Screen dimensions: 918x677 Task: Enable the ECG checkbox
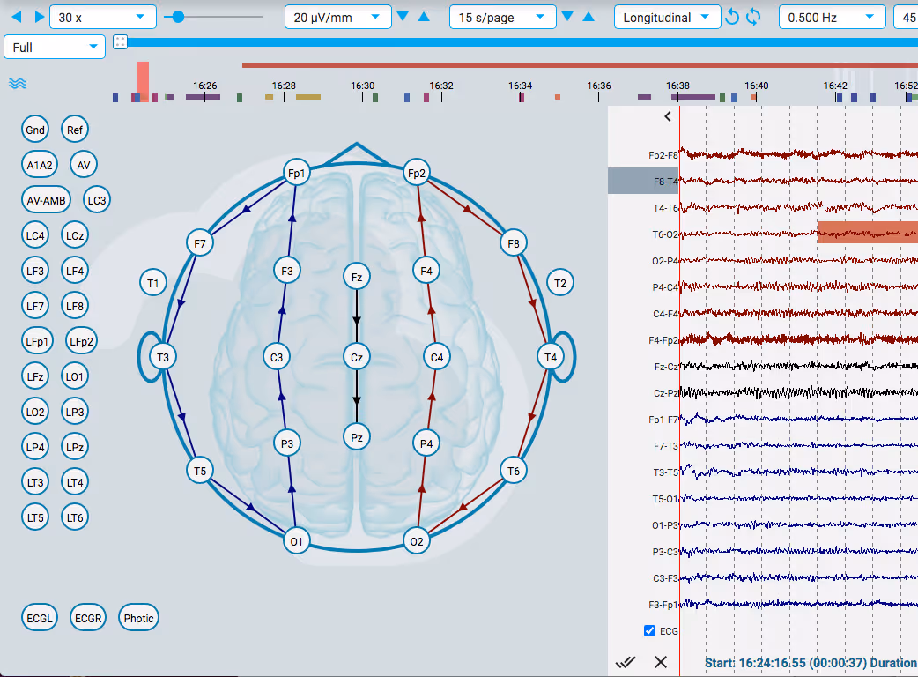pyautogui.click(x=648, y=630)
